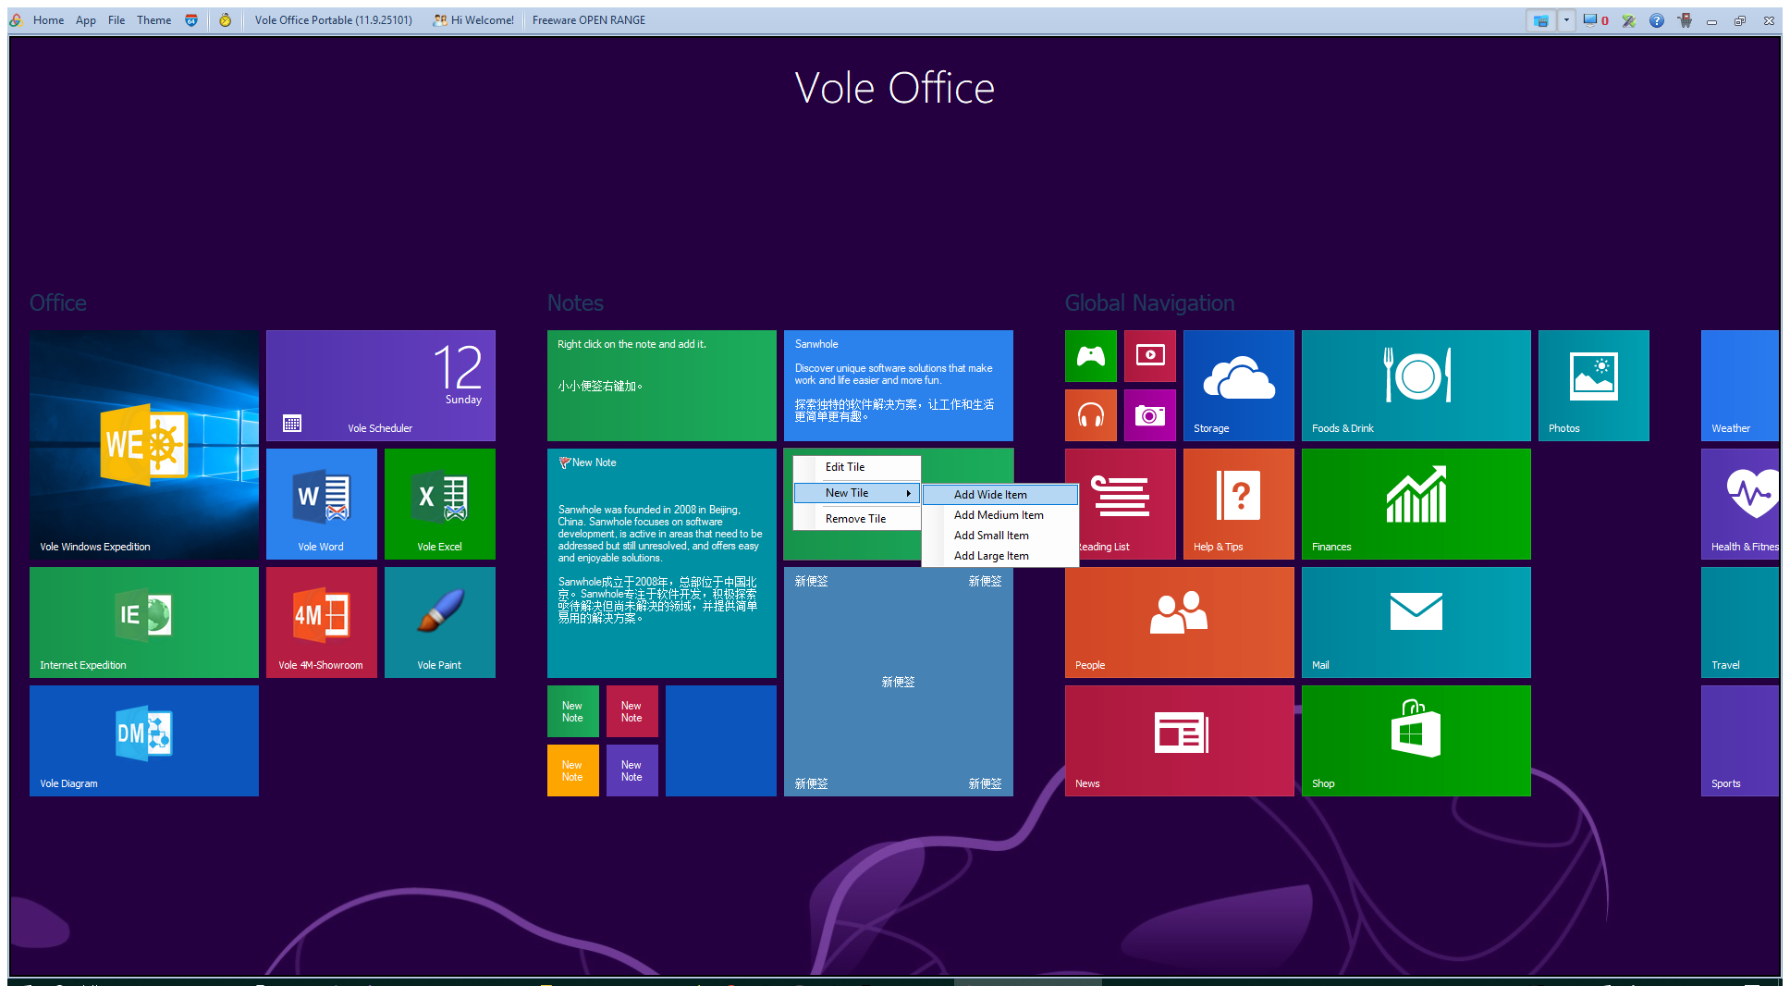1790x986 pixels.
Task: Open the Vole Paint tile
Action: point(439,622)
